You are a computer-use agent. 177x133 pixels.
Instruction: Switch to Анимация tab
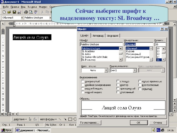point(113,36)
